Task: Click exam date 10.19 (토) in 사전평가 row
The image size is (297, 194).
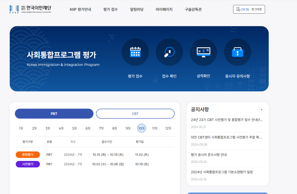Action: [142, 164]
